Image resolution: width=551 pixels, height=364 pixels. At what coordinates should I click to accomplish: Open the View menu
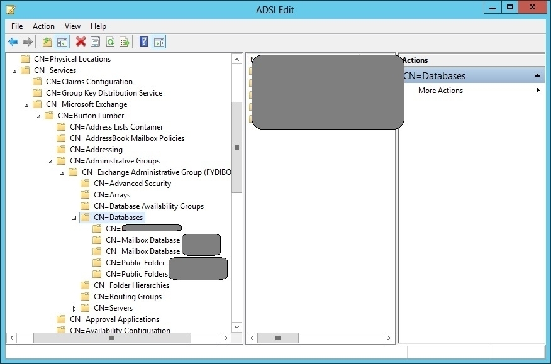coord(72,26)
